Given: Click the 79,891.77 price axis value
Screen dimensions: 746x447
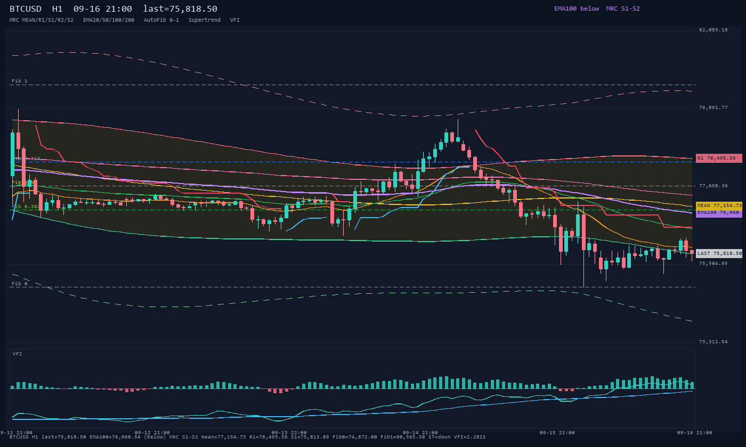Looking at the screenshot, I should click(x=713, y=107).
